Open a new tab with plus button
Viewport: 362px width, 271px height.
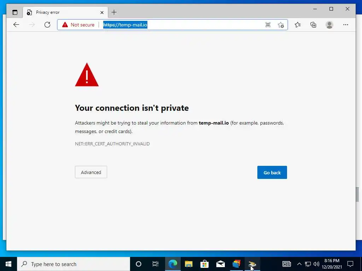pyautogui.click(x=114, y=12)
